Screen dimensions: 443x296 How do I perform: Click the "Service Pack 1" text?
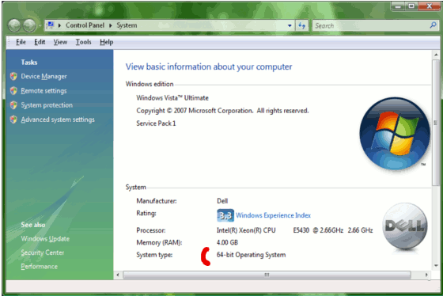click(156, 123)
